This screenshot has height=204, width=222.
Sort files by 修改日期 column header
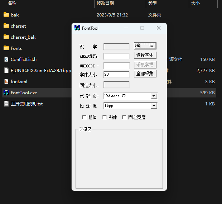tap(105, 3)
